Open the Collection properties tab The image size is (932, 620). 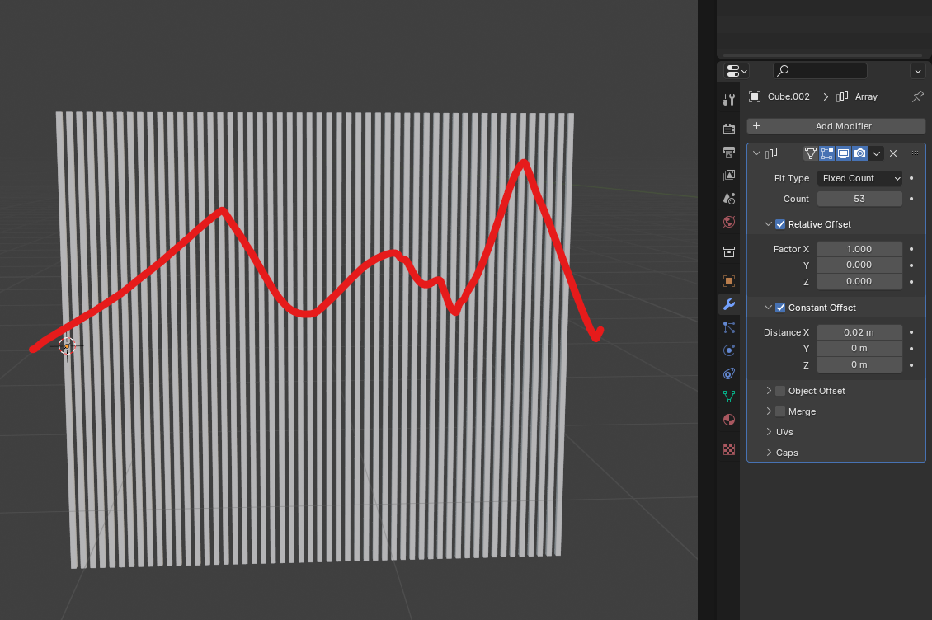(729, 252)
